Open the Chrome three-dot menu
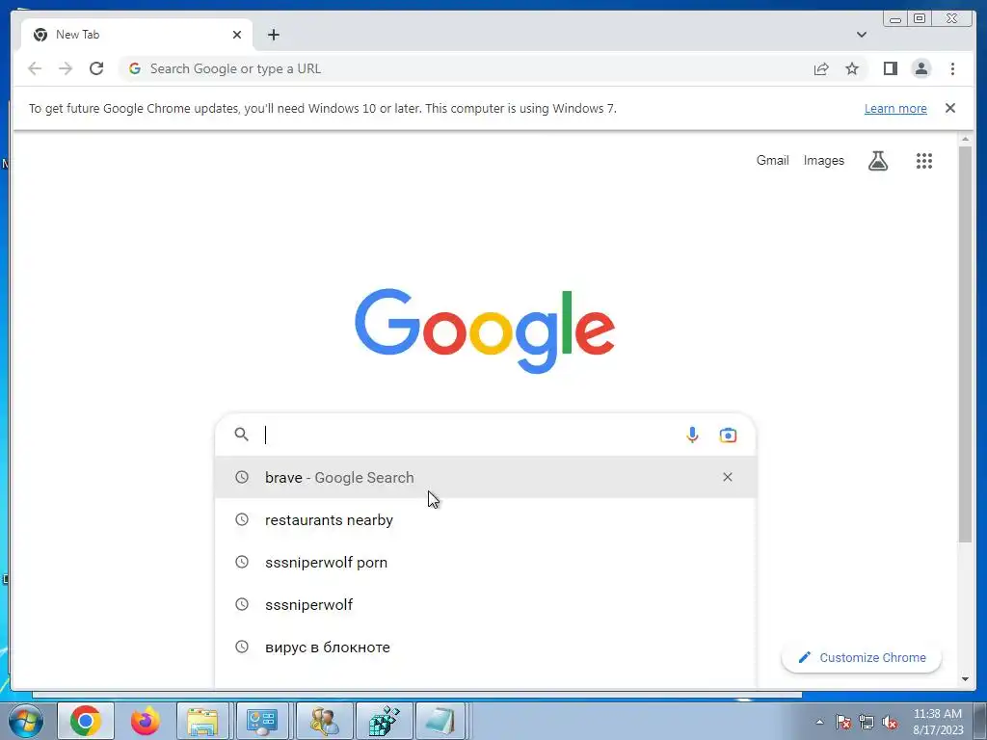 point(952,68)
